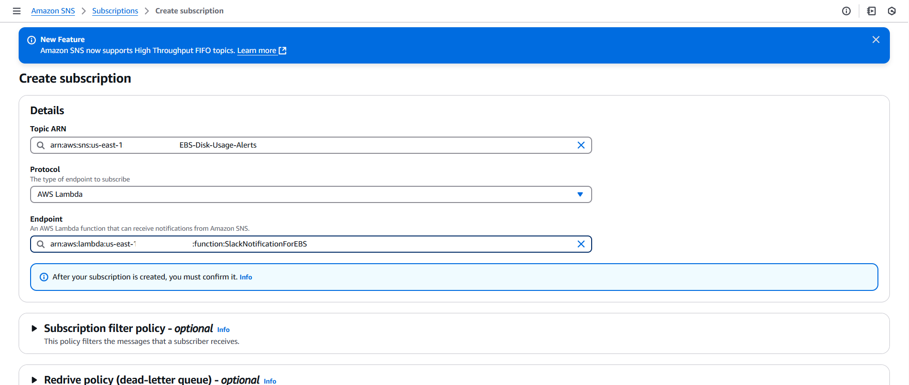This screenshot has width=909, height=385.
Task: Go to Subscriptions breadcrumb
Action: point(115,11)
